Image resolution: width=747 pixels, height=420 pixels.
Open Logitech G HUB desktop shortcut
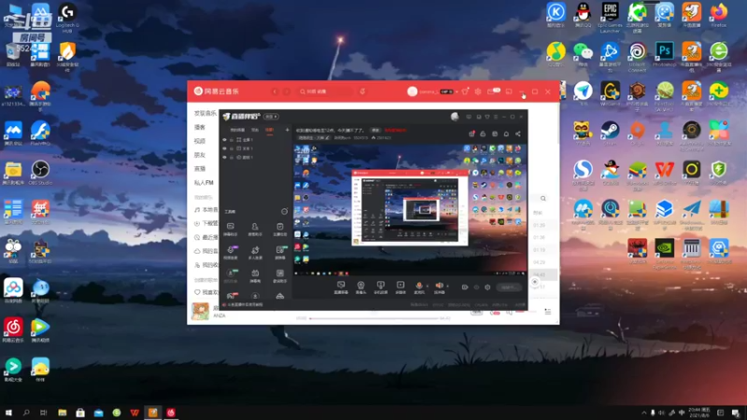[x=67, y=18]
